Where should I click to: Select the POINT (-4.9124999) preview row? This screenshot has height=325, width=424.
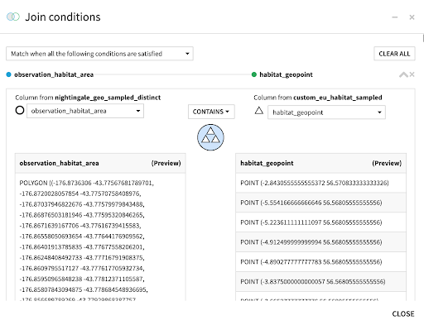click(320, 242)
